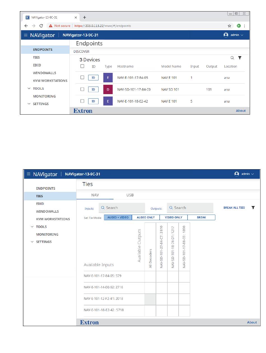Click the search magnifier icon in Endpoints

(232, 58)
